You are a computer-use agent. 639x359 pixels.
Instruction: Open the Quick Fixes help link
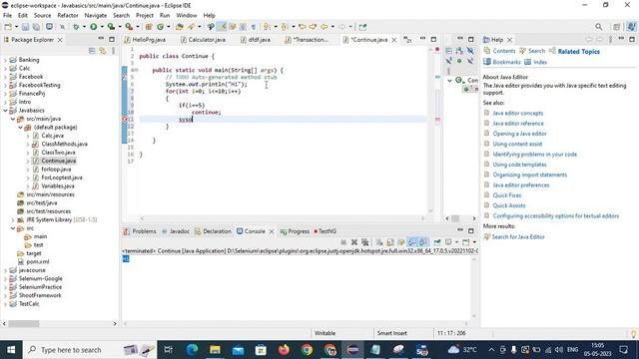tap(506, 195)
